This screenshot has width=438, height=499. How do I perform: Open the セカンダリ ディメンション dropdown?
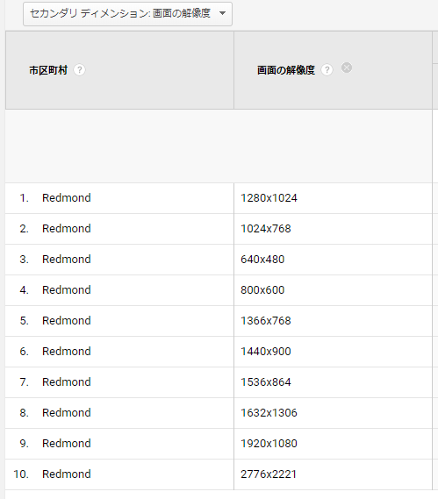tap(127, 14)
